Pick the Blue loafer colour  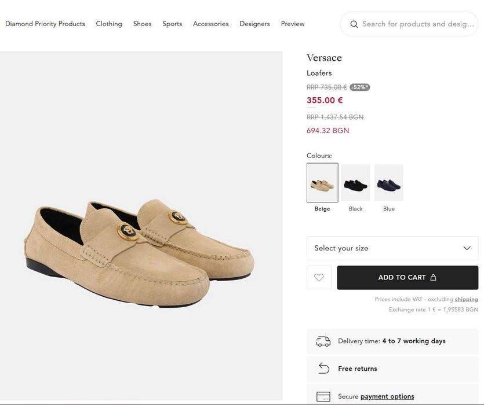coord(389,183)
